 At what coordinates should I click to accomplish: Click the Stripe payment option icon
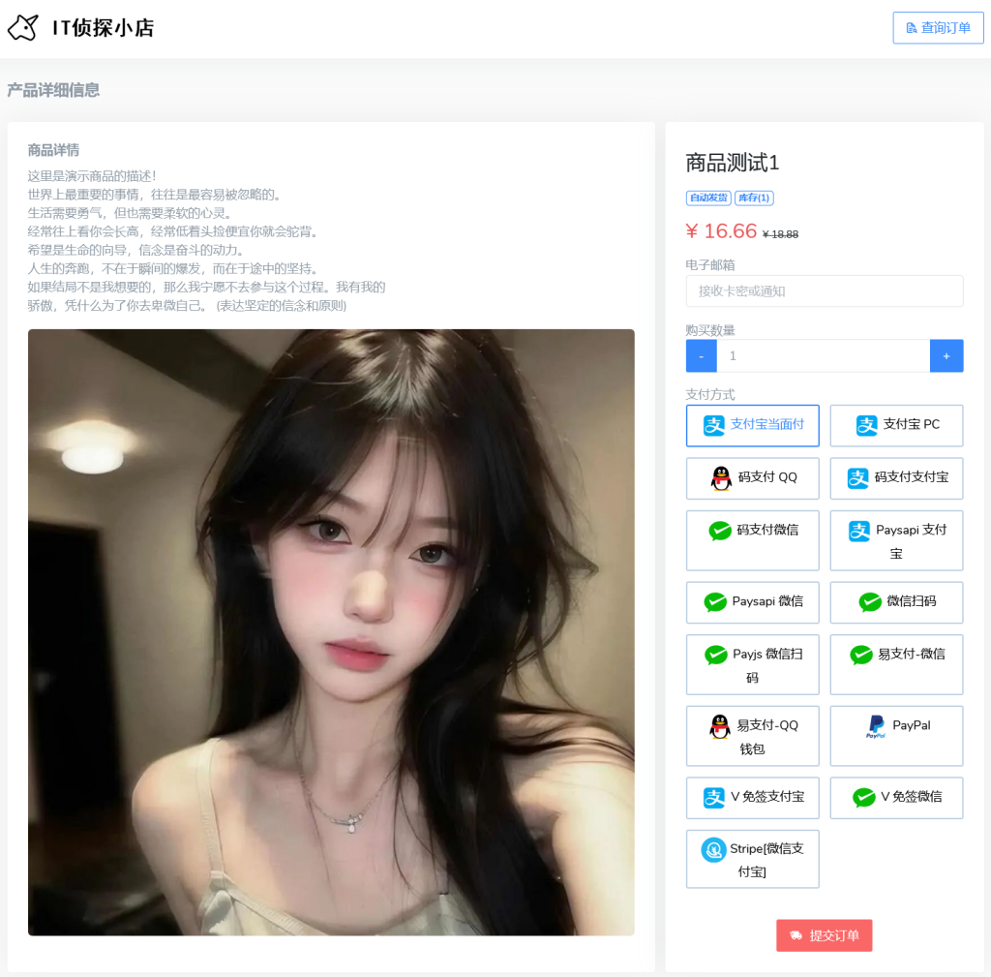tap(713, 850)
